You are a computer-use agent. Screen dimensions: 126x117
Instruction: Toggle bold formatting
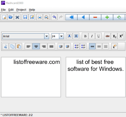point(85,36)
